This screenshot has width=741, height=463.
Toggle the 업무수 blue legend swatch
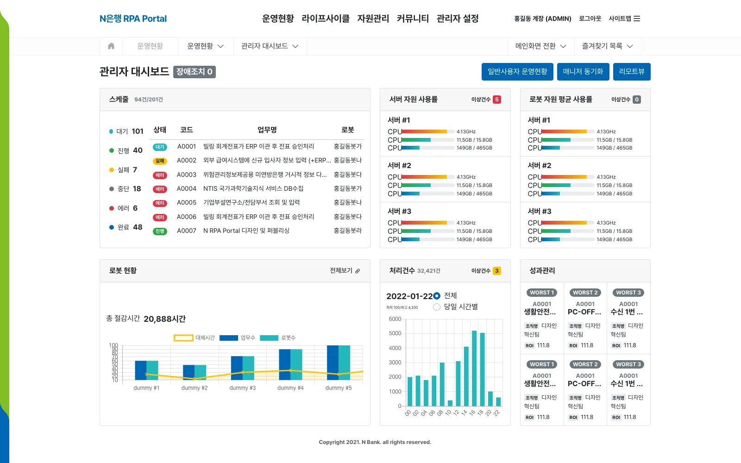coord(228,338)
